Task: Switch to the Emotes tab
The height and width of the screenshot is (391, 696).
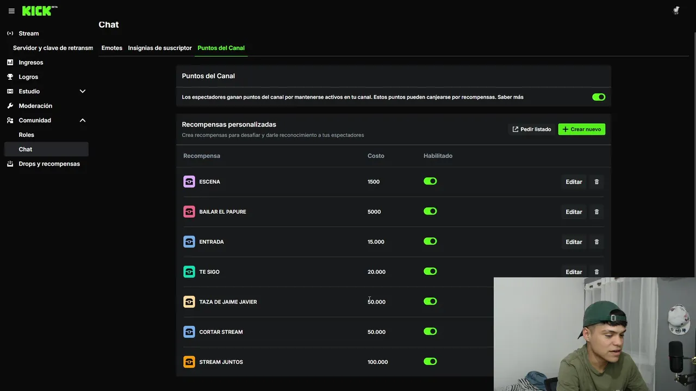Action: click(111, 48)
